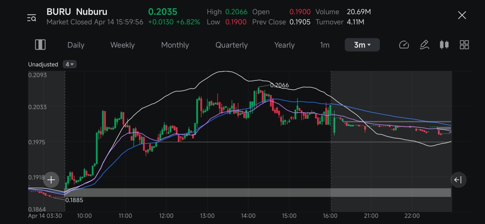Screen dimensions: 485x224
Task: Switch to the Yearly timeframe
Action: pyautogui.click(x=284, y=45)
